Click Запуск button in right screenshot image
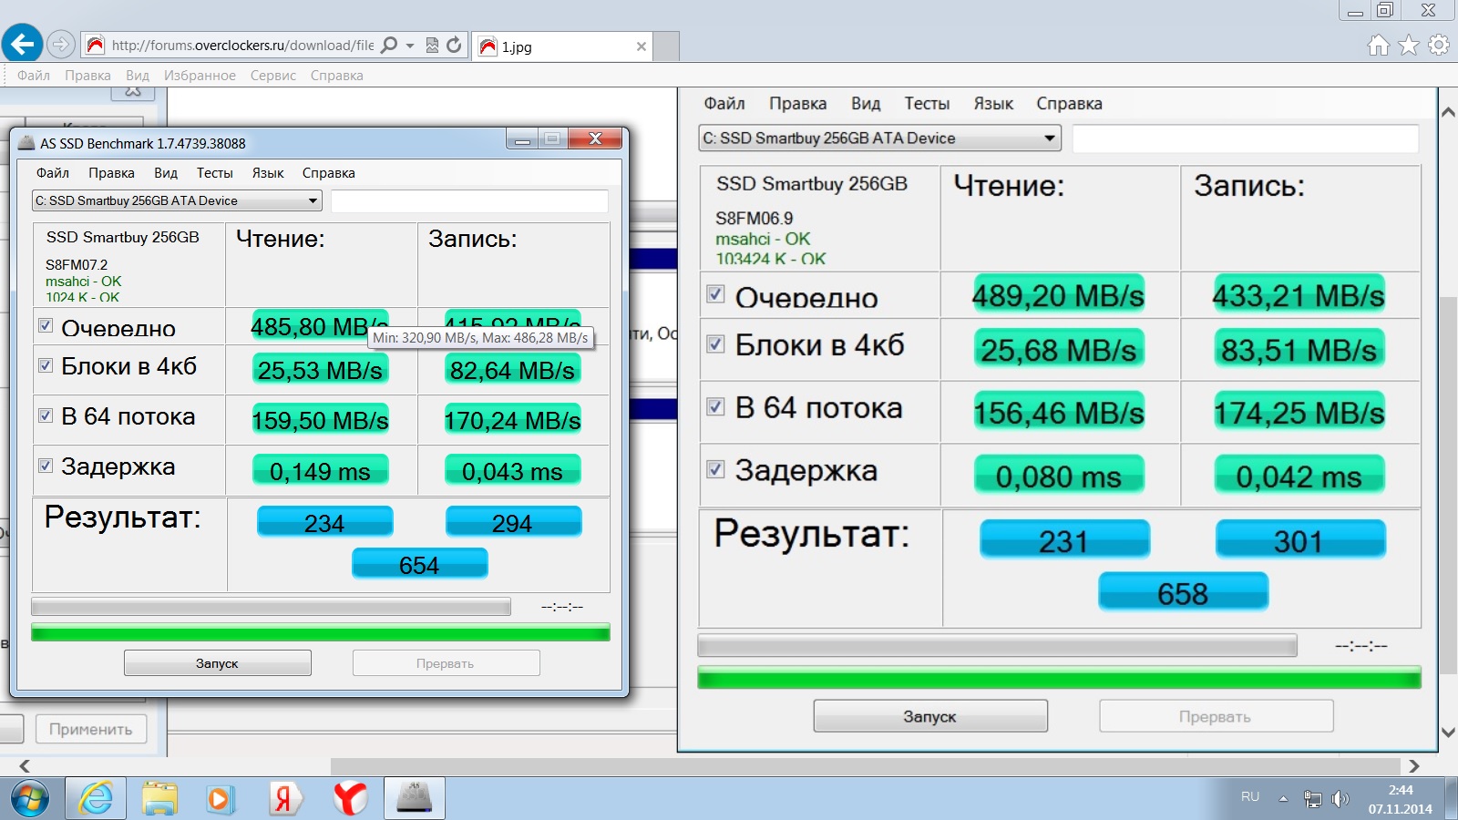Image resolution: width=1458 pixels, height=820 pixels. click(930, 716)
